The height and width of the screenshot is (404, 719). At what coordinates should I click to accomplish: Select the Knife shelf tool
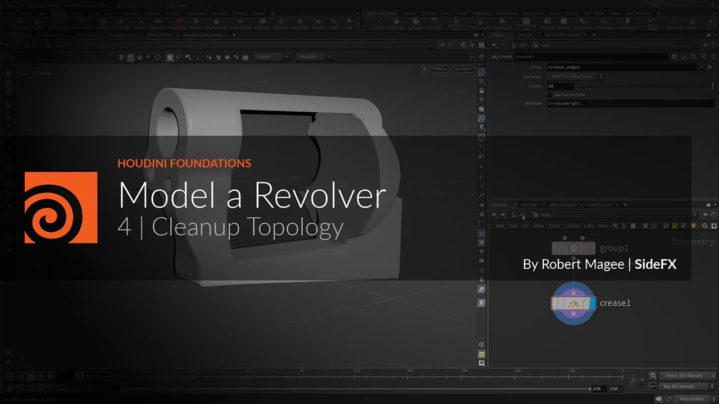pyautogui.click(x=334, y=23)
